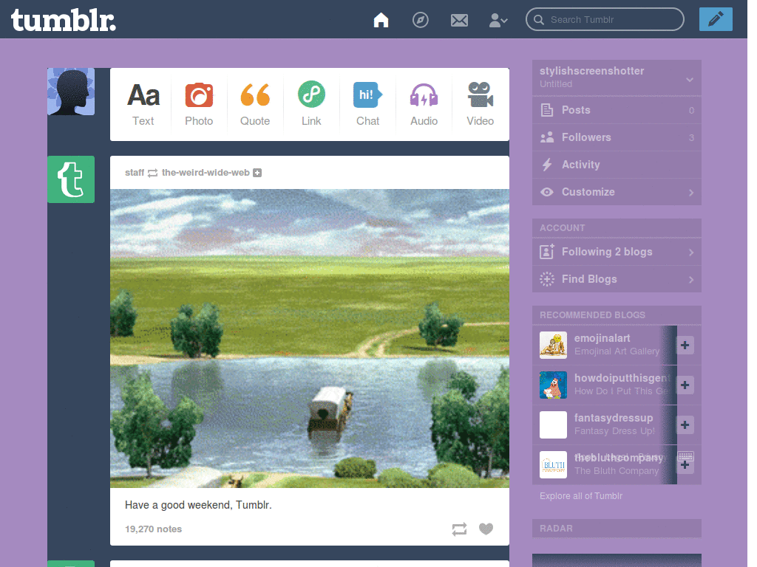The image size is (757, 567).
Task: Click the Find Blogs dotted-circle icon
Action: [547, 279]
